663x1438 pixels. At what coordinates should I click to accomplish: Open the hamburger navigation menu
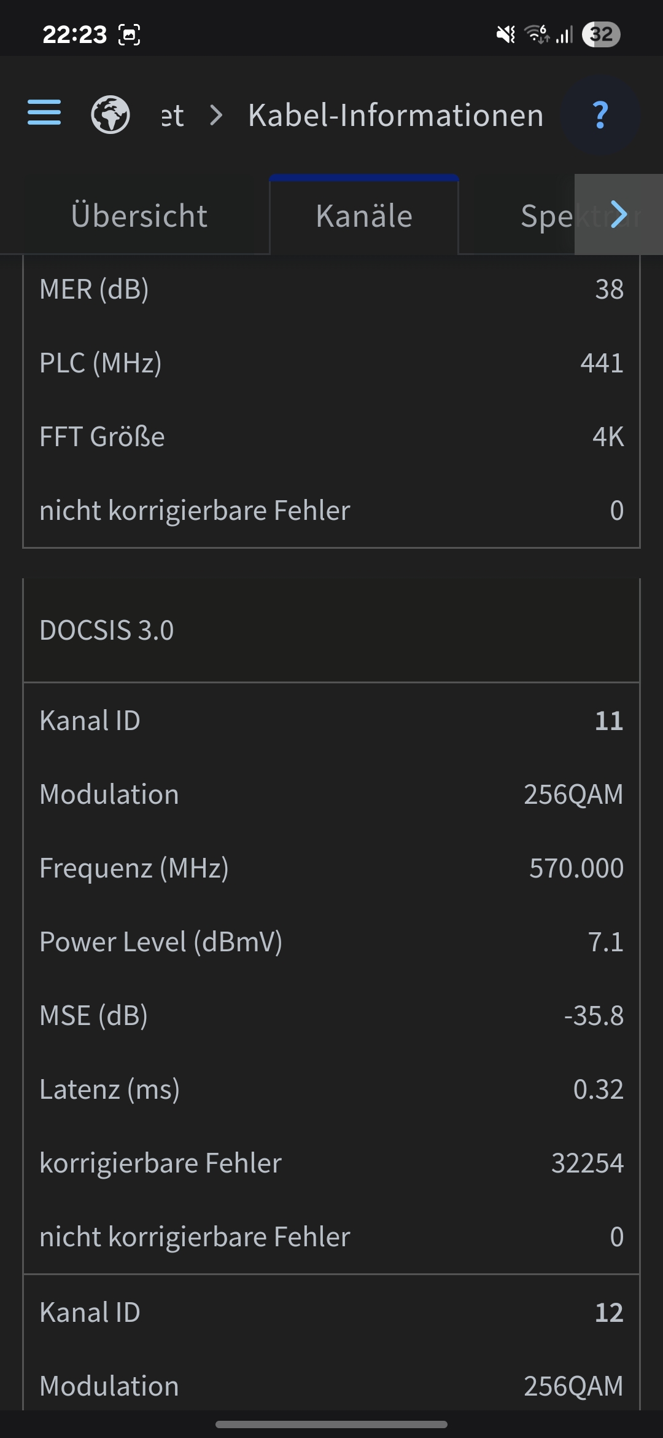coord(44,113)
